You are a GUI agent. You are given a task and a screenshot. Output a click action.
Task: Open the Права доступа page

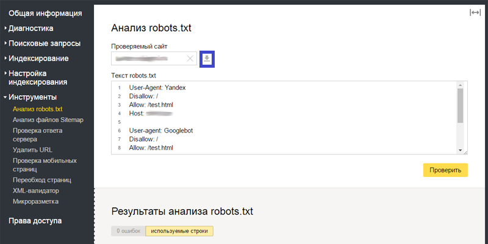pyautogui.click(x=35, y=221)
